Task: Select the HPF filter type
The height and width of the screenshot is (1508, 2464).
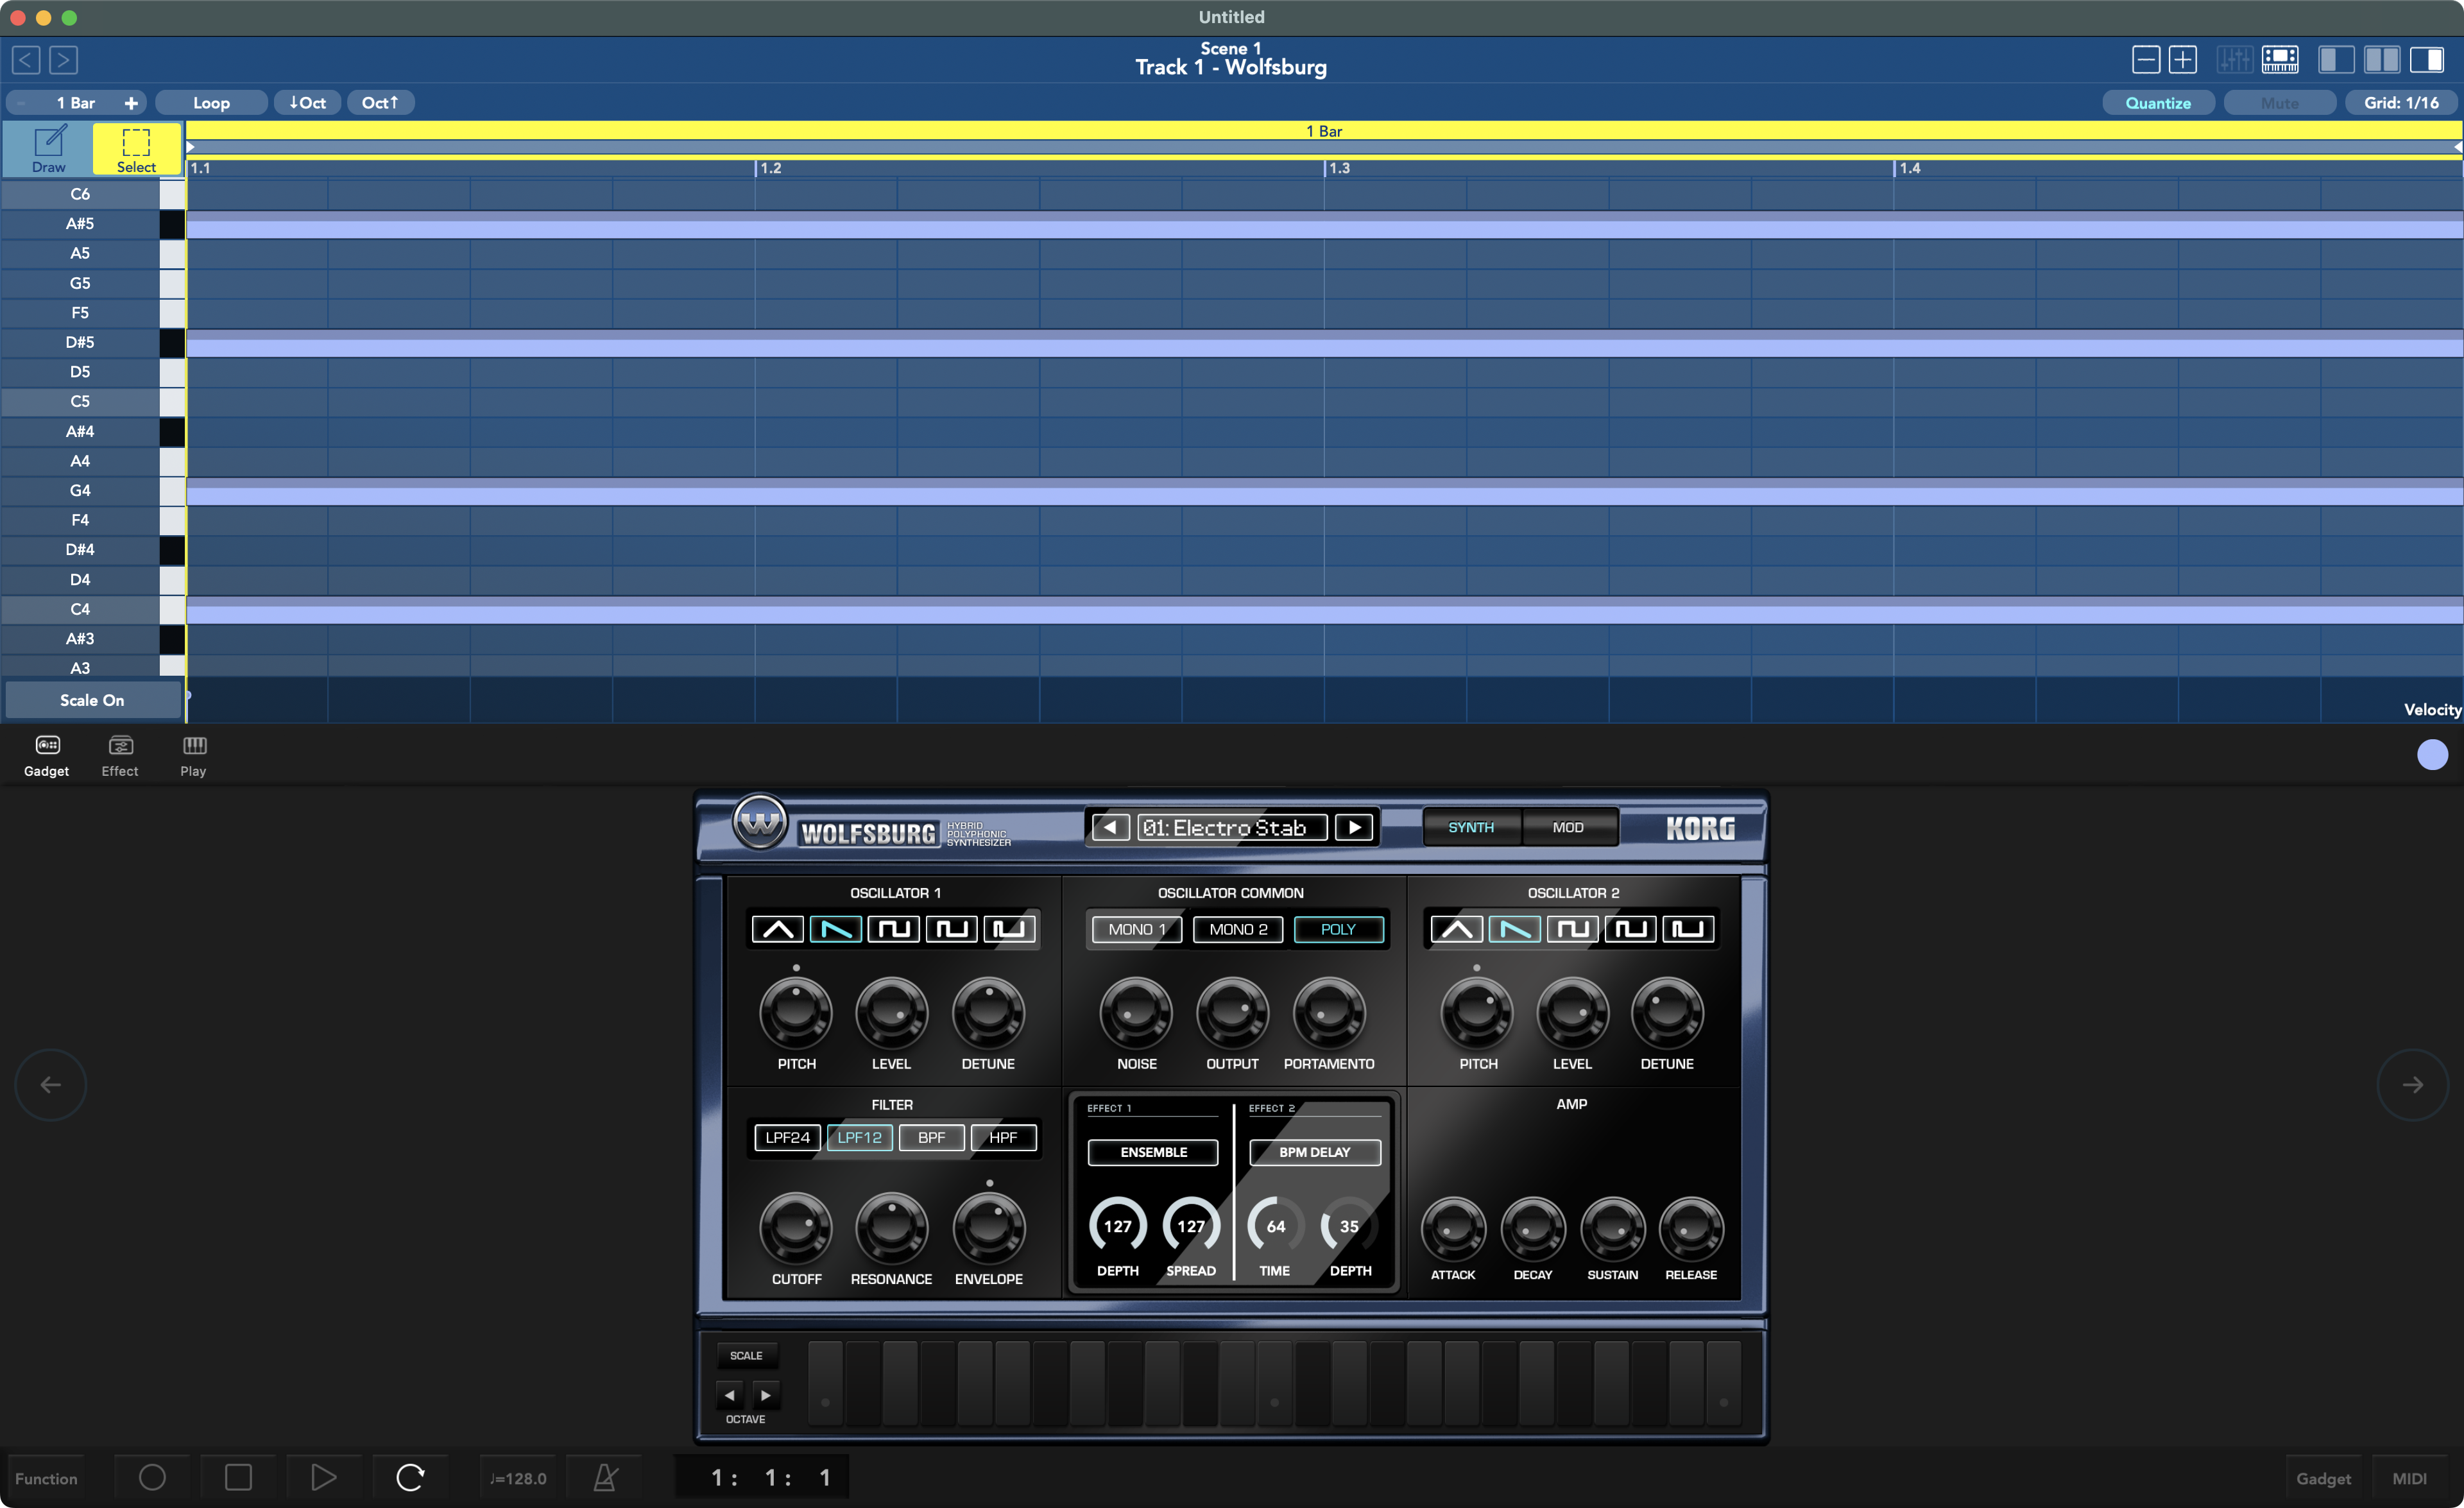Action: [x=1003, y=1137]
